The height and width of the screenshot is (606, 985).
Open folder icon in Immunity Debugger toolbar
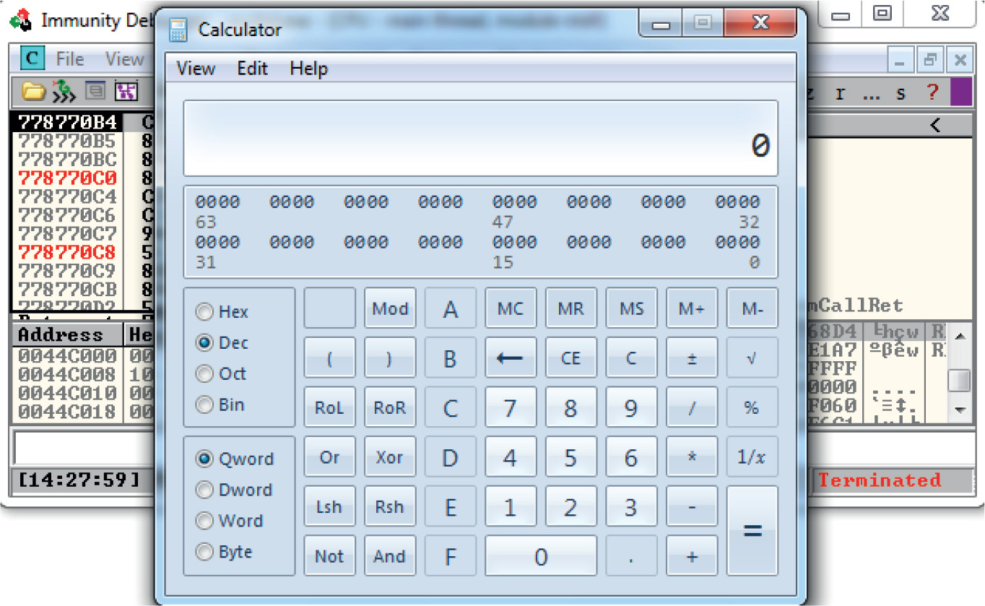pos(32,91)
